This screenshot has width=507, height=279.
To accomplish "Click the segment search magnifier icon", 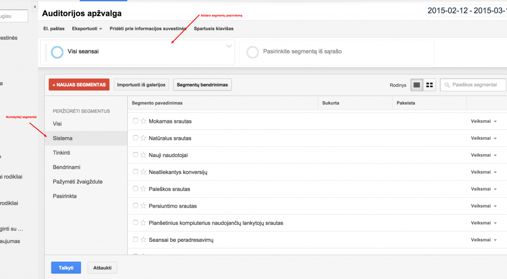I will point(447,85).
